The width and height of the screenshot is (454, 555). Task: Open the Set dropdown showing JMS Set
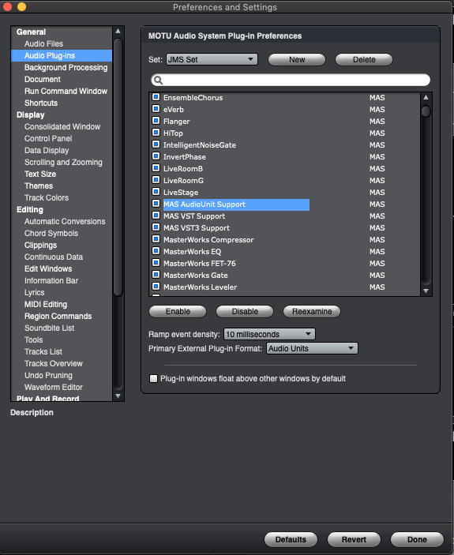click(212, 59)
